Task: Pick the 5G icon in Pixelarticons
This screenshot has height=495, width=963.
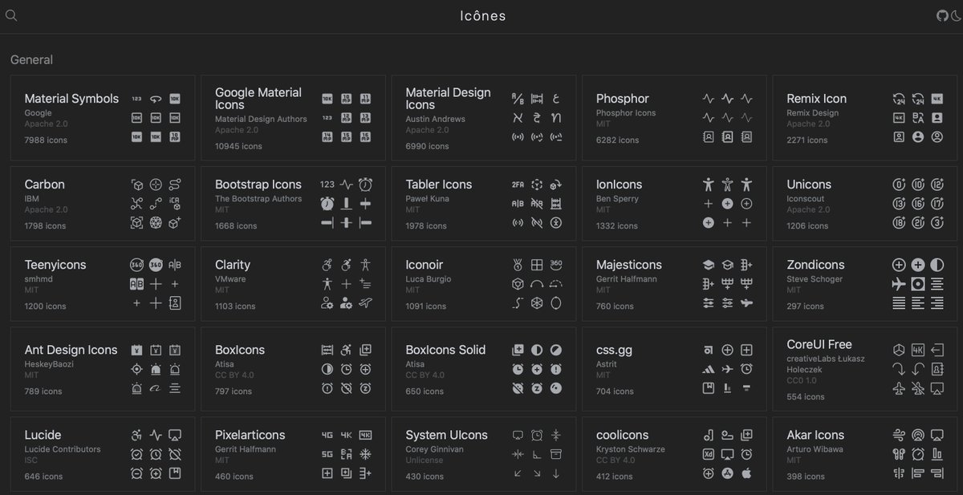Action: (x=327, y=454)
